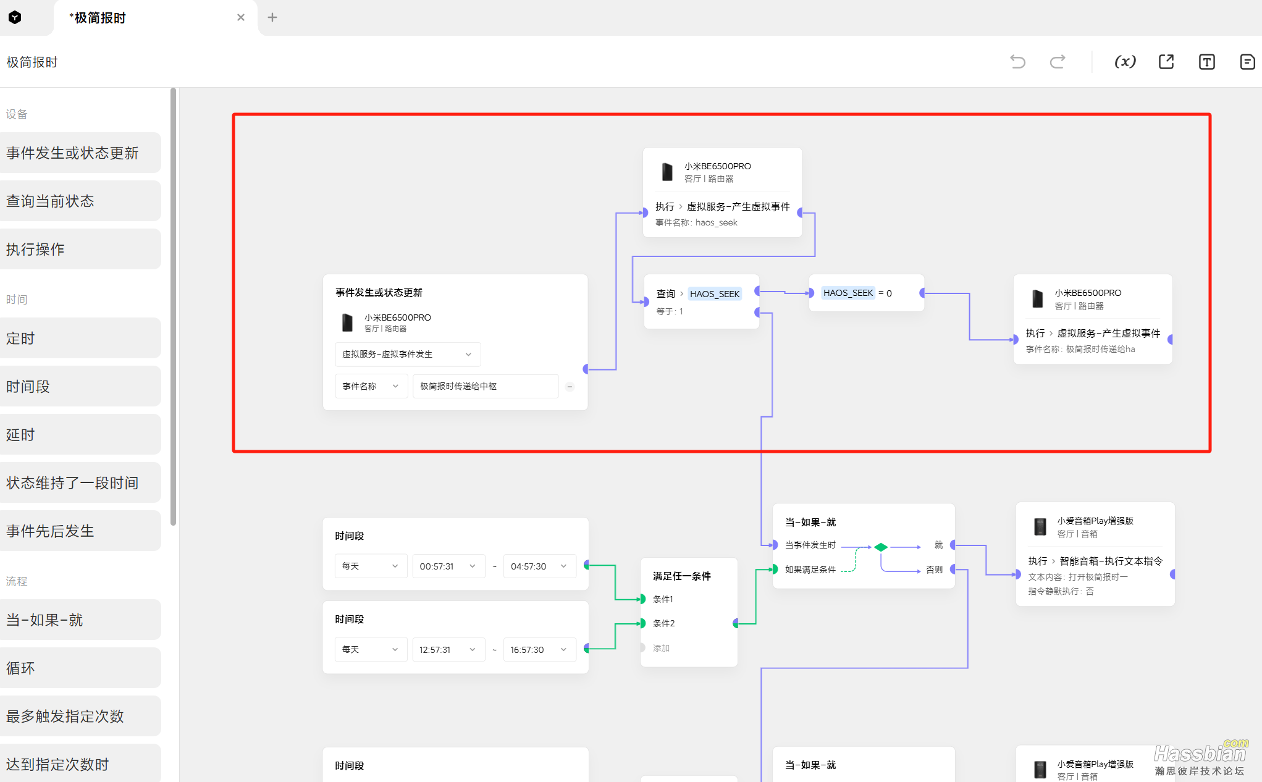Click 添加 in 满足任一条件 card

point(661,648)
